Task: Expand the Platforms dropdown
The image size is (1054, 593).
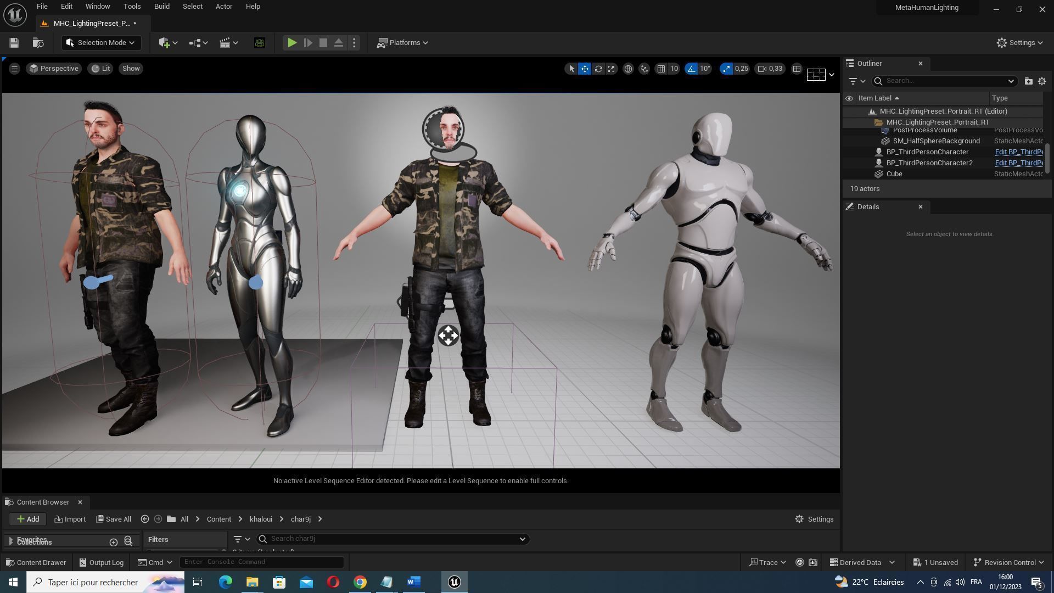Action: click(x=402, y=43)
